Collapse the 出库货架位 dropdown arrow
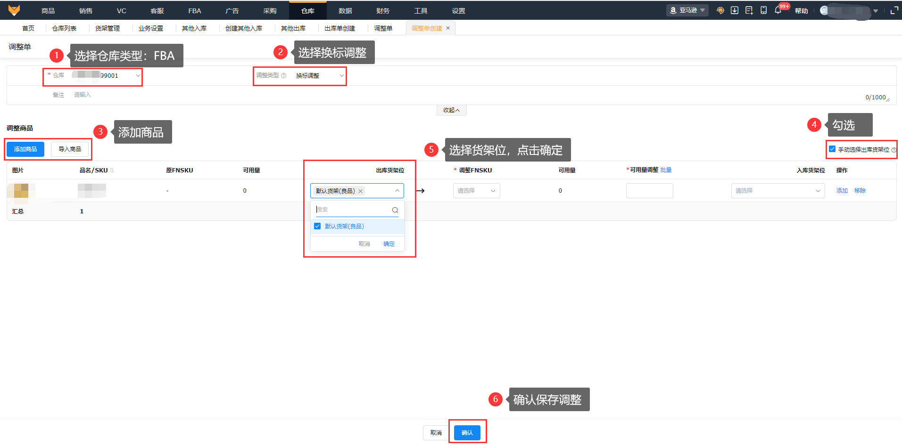Screen dimensions: 902x446 point(397,191)
